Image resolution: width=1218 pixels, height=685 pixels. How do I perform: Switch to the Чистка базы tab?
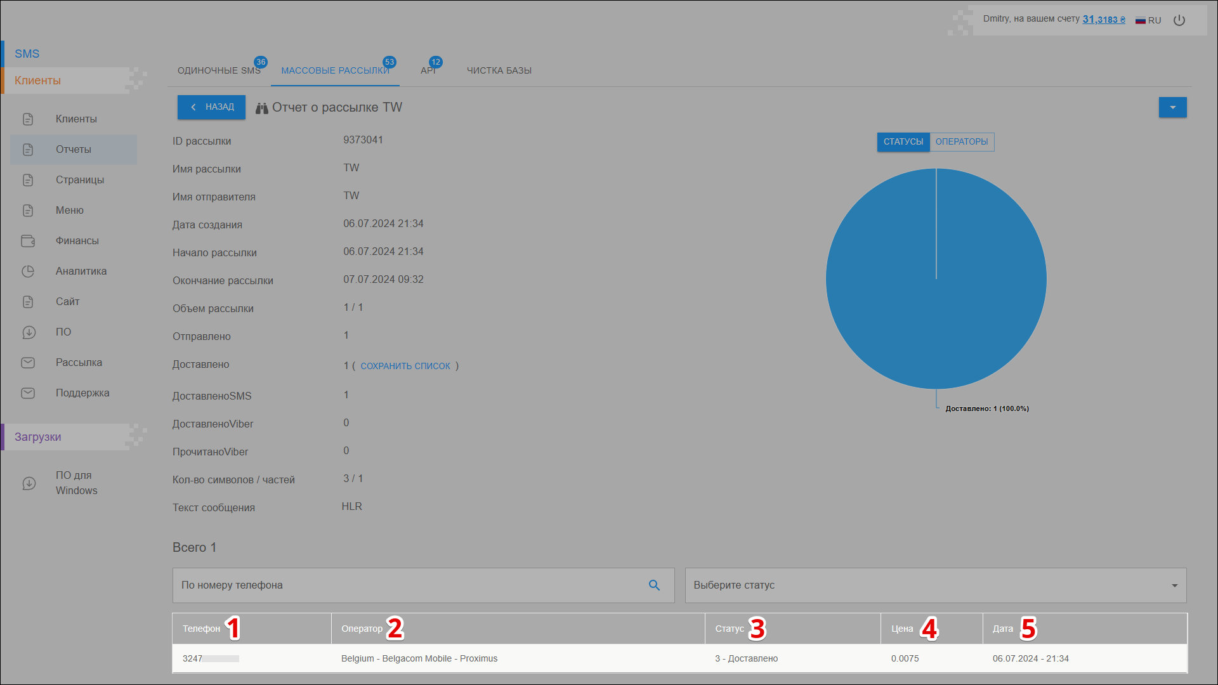[499, 71]
